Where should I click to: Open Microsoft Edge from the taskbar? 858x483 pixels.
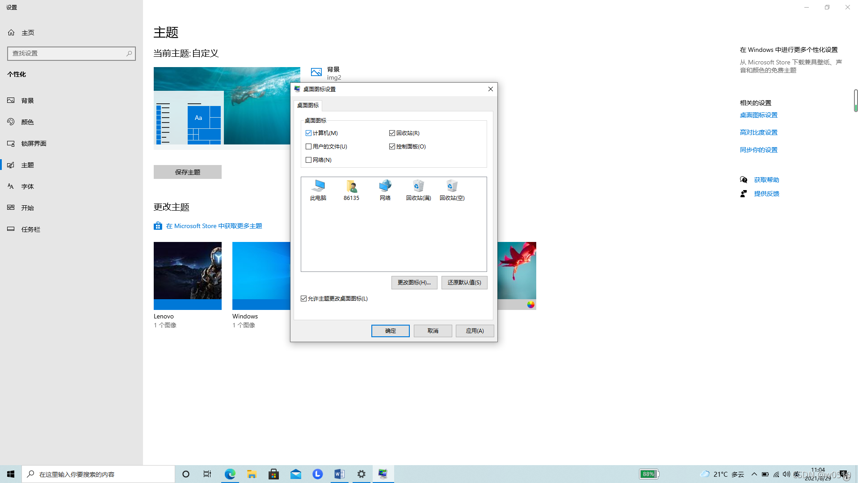pyautogui.click(x=230, y=474)
